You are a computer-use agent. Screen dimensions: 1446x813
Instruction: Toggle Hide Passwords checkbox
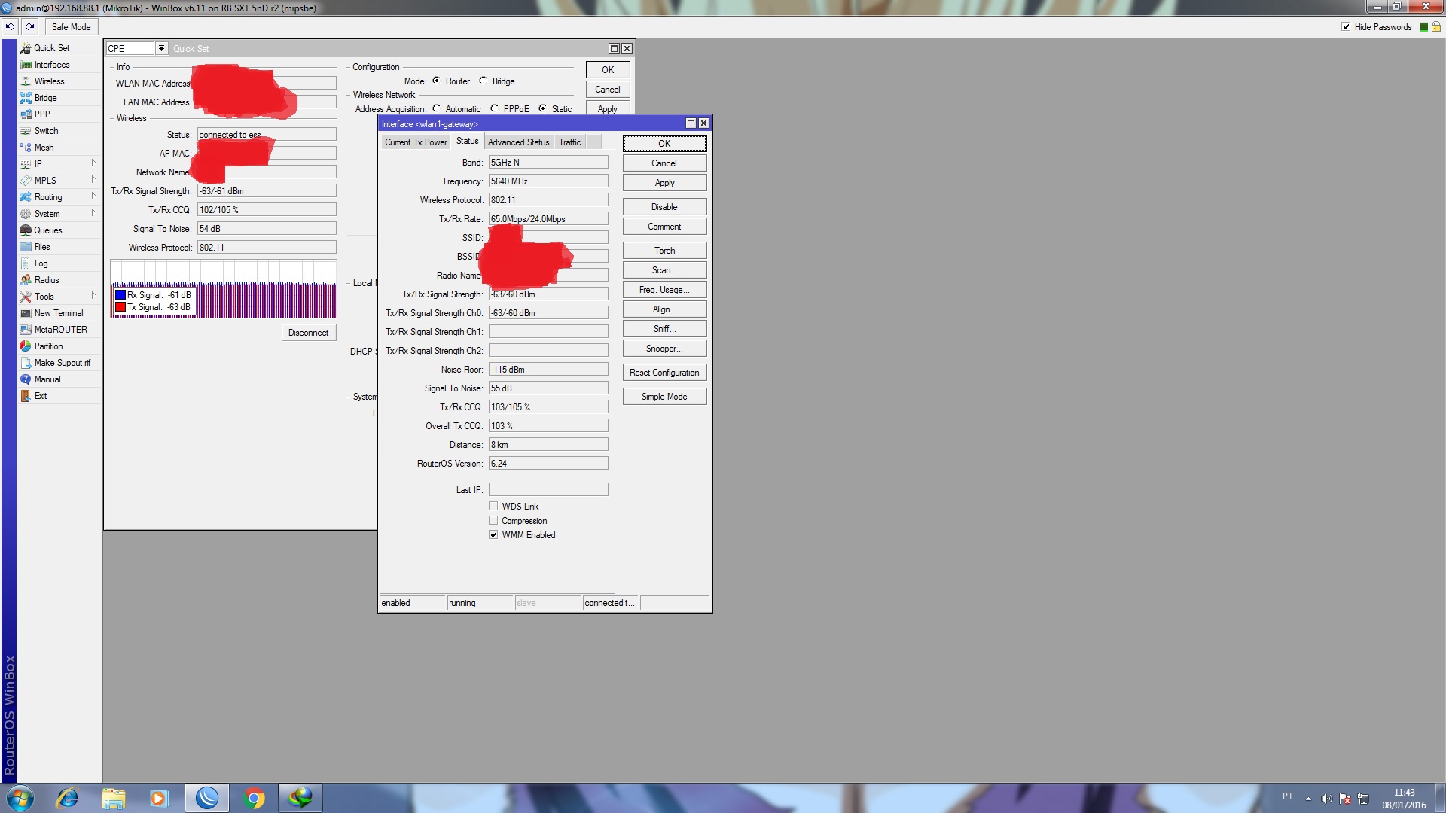coord(1346,26)
